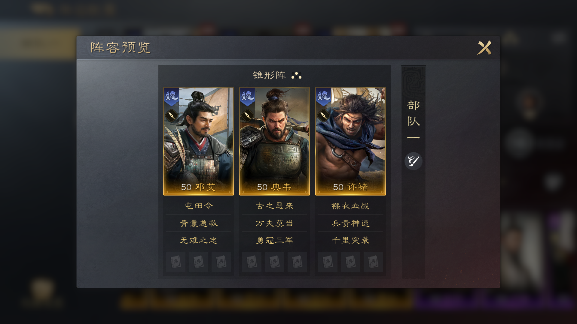Open the 典韦 general portrait card
Viewport: 577px width, 324px height.
274,141
